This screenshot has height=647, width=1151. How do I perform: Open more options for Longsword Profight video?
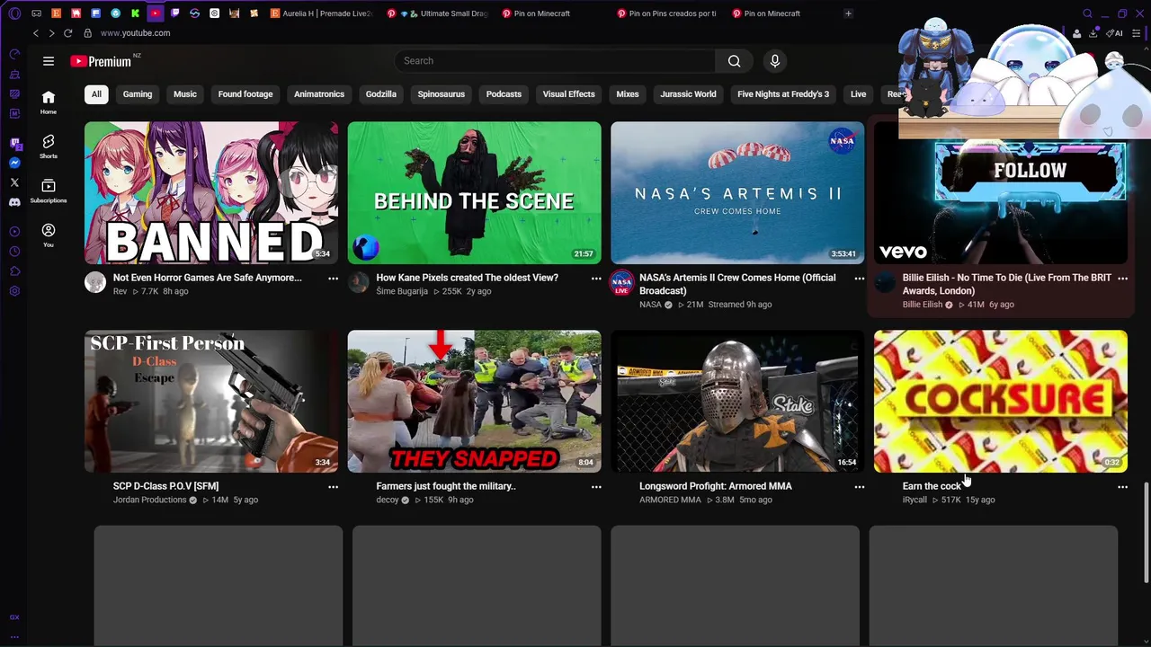click(x=859, y=487)
